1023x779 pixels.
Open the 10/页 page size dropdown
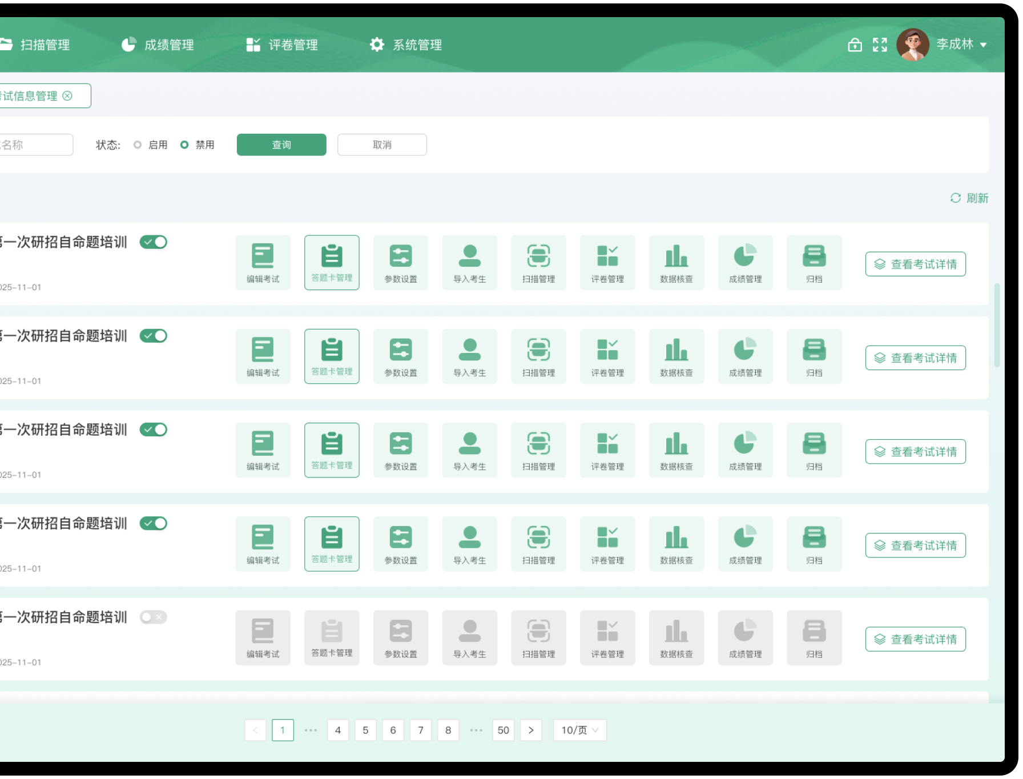pyautogui.click(x=579, y=730)
